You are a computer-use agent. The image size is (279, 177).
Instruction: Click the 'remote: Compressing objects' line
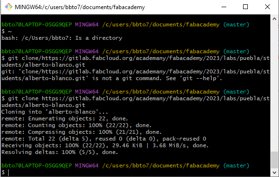point(81,132)
